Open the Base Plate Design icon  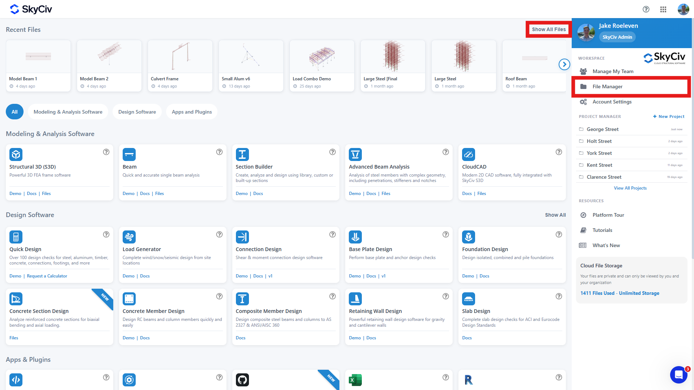tap(355, 237)
